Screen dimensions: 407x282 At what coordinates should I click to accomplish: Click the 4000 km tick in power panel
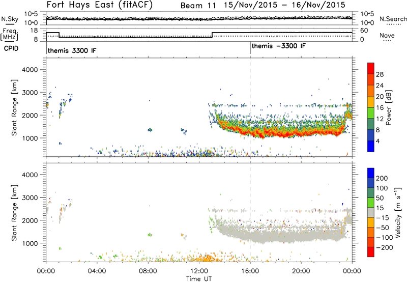(30, 70)
